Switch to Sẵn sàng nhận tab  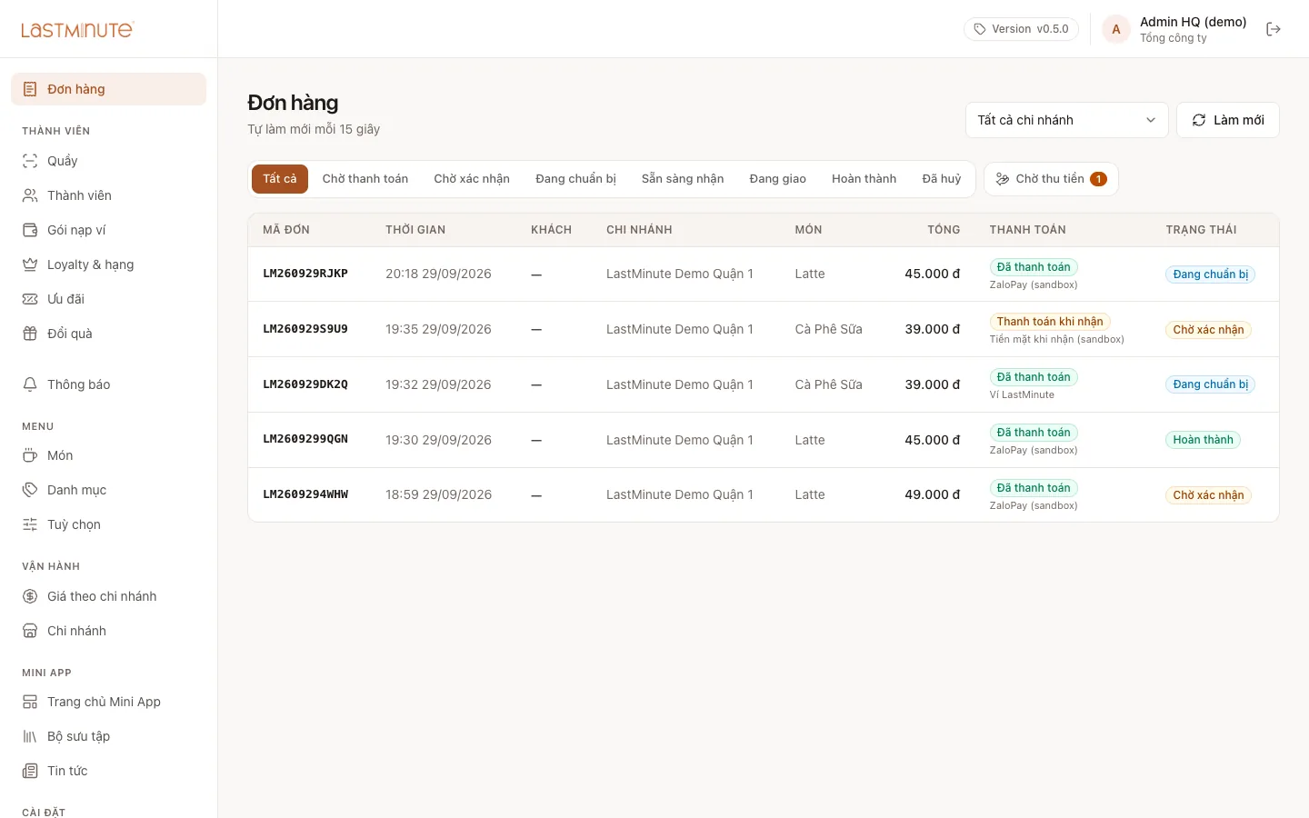pos(683,179)
